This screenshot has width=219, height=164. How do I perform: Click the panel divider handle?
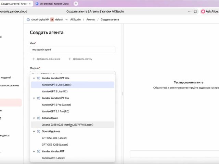point(123,94)
